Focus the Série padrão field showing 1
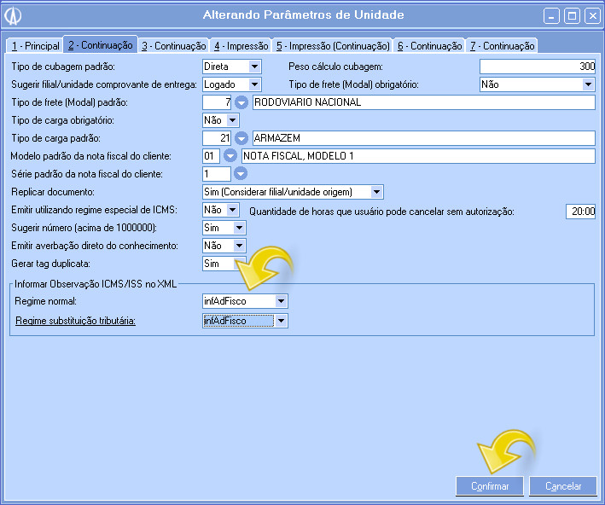 click(x=217, y=174)
